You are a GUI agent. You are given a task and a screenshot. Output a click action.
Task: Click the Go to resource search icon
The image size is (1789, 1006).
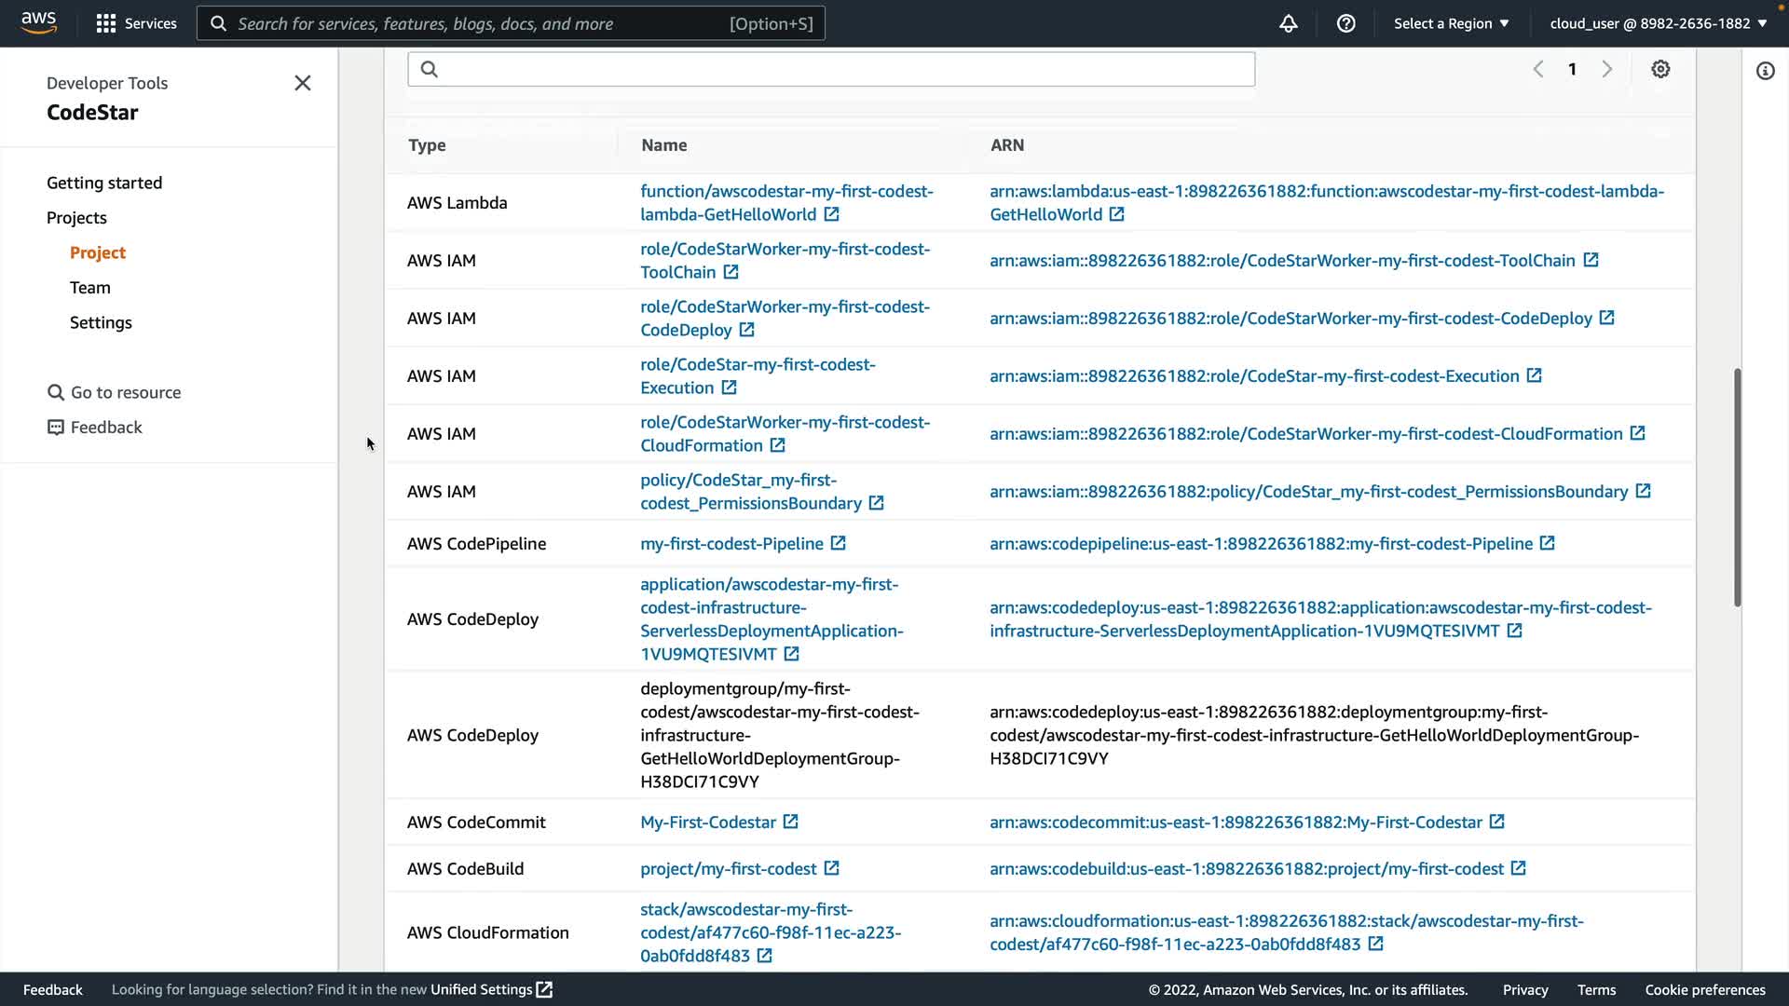56,392
